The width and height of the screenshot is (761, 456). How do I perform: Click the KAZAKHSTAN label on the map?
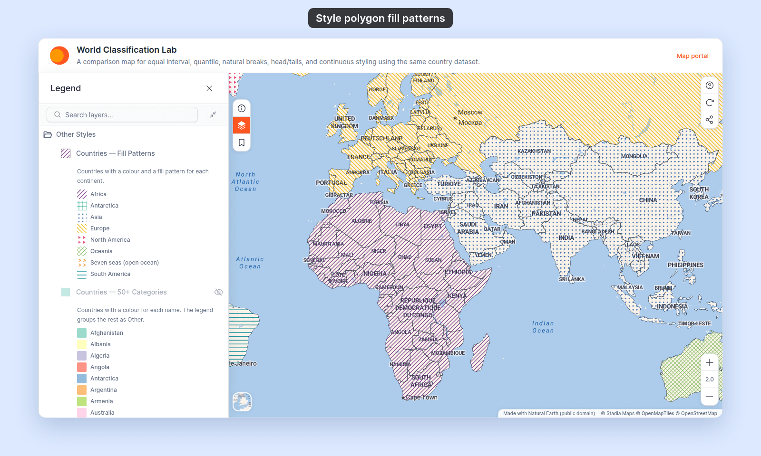(x=534, y=151)
